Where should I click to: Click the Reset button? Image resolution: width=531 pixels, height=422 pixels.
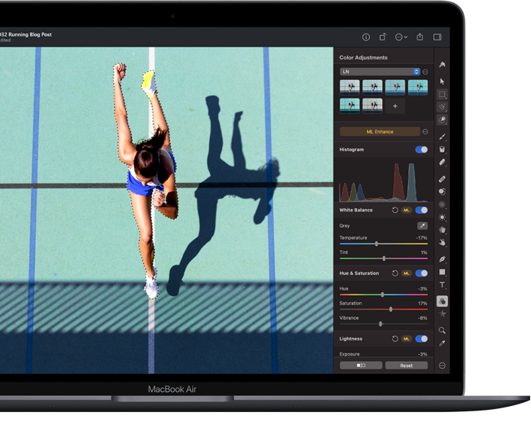coord(406,366)
